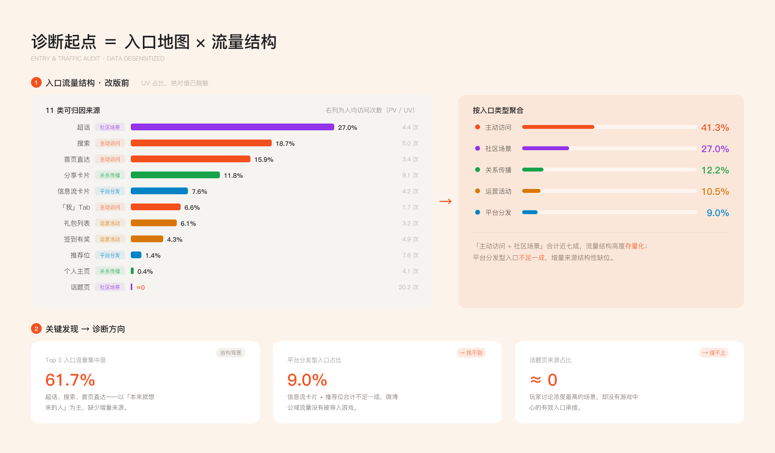
Task: Click the 61.7% figure
Action: click(70, 380)
